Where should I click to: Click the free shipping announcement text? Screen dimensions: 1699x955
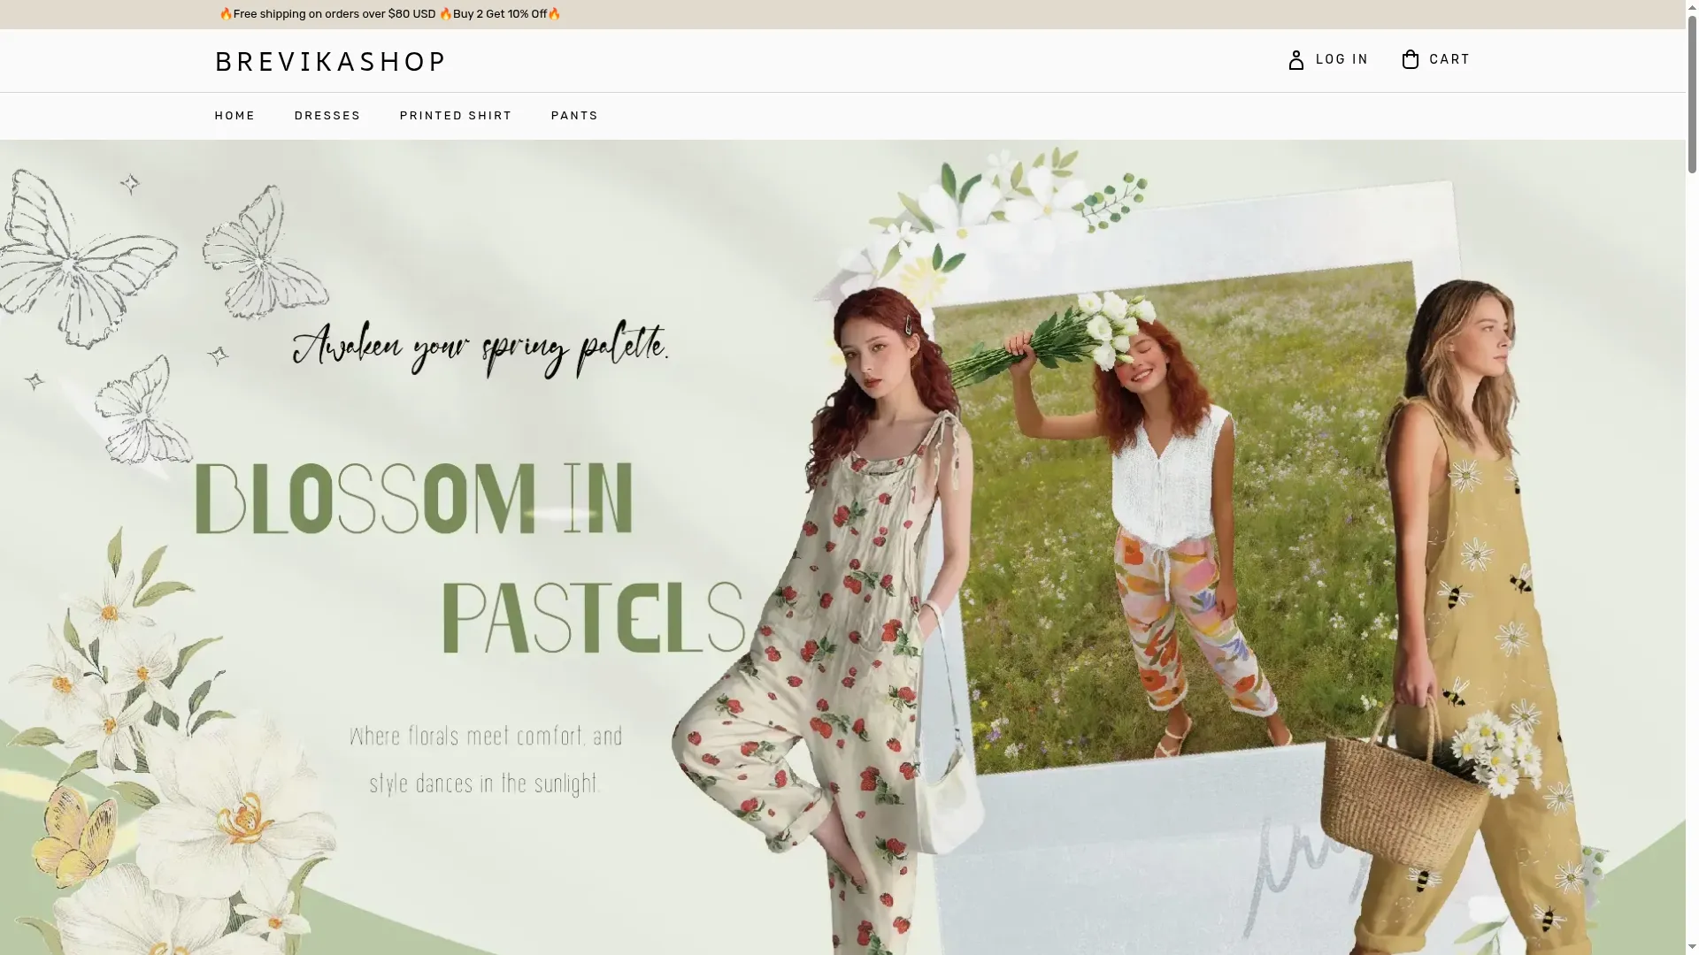click(x=389, y=14)
